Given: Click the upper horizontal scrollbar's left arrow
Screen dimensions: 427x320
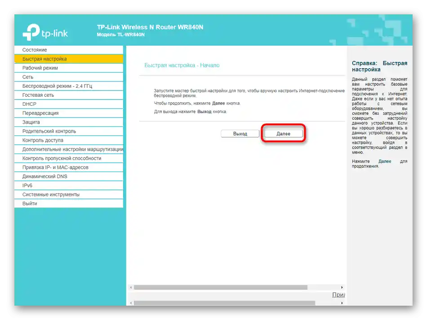Looking at the screenshot, I should coord(131,287).
